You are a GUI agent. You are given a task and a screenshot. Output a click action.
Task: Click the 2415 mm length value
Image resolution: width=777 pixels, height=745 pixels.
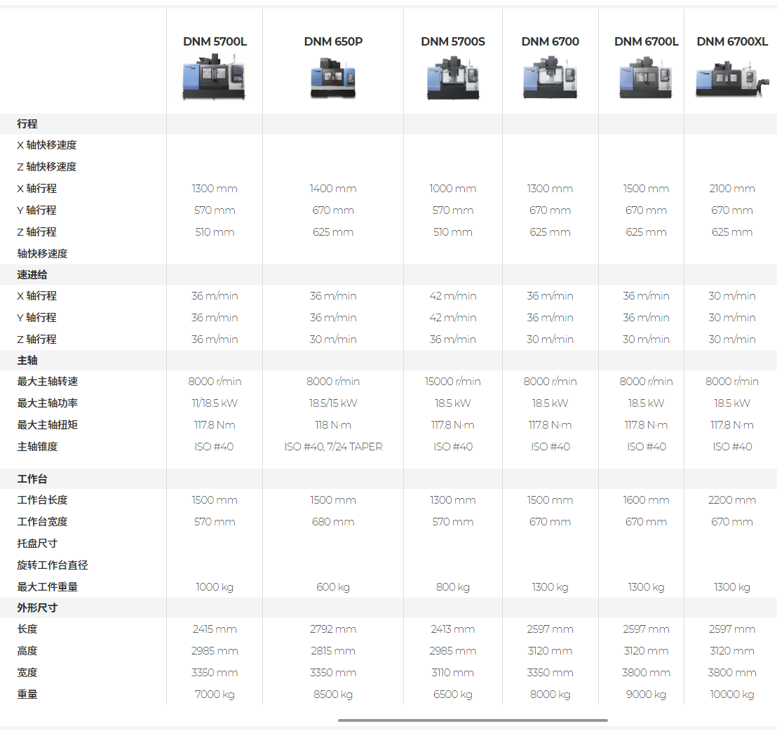point(215,629)
